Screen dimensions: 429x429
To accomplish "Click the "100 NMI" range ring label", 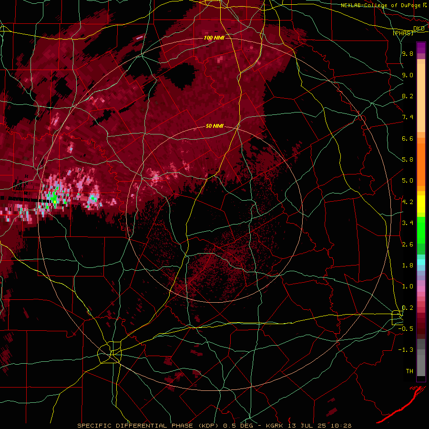I will 214,38.
